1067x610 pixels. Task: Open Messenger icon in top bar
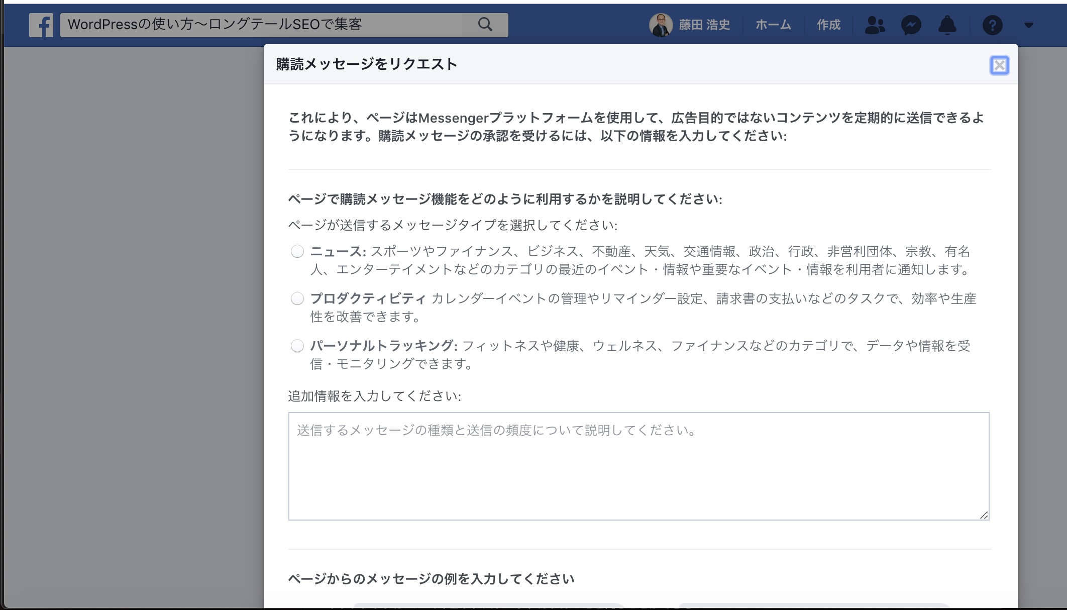click(x=911, y=25)
